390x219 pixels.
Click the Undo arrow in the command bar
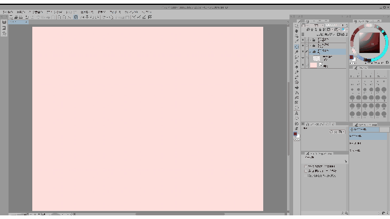tap(27, 17)
